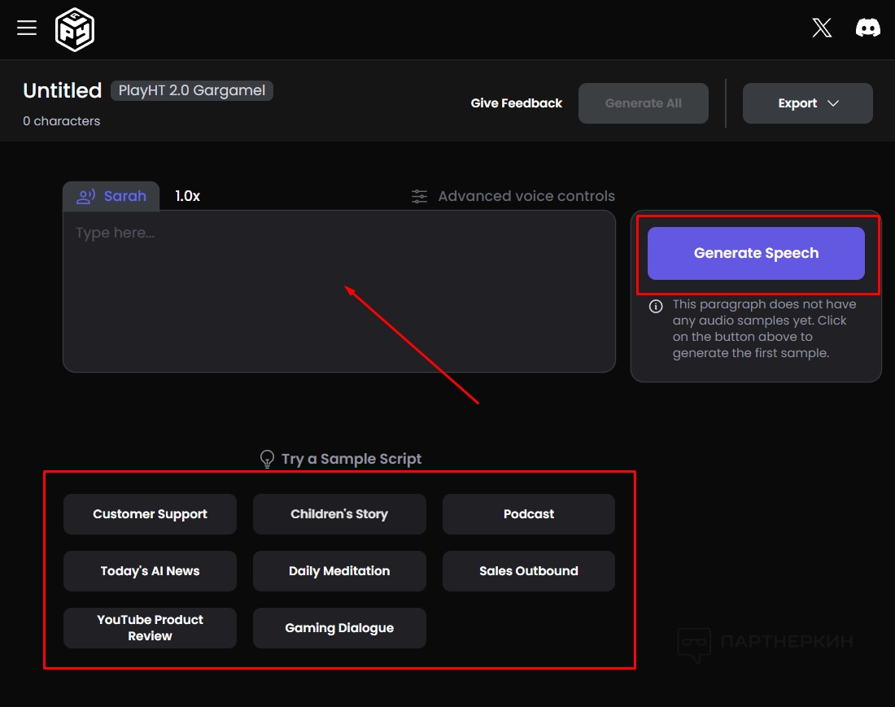Click the Advanced voice controls sliders icon
Image resolution: width=895 pixels, height=707 pixels.
(x=419, y=196)
